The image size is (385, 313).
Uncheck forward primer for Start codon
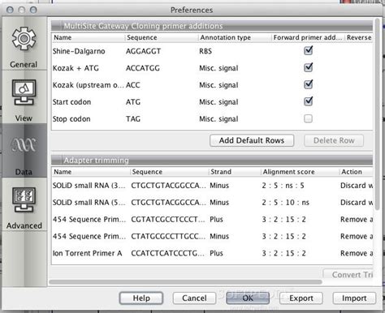(308, 101)
